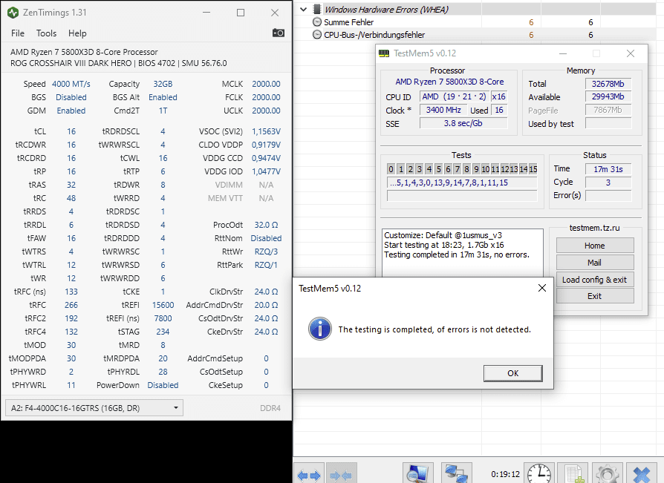The width and height of the screenshot is (664, 483).
Task: Click OK in the TestMem5 dialog
Action: pyautogui.click(x=512, y=373)
